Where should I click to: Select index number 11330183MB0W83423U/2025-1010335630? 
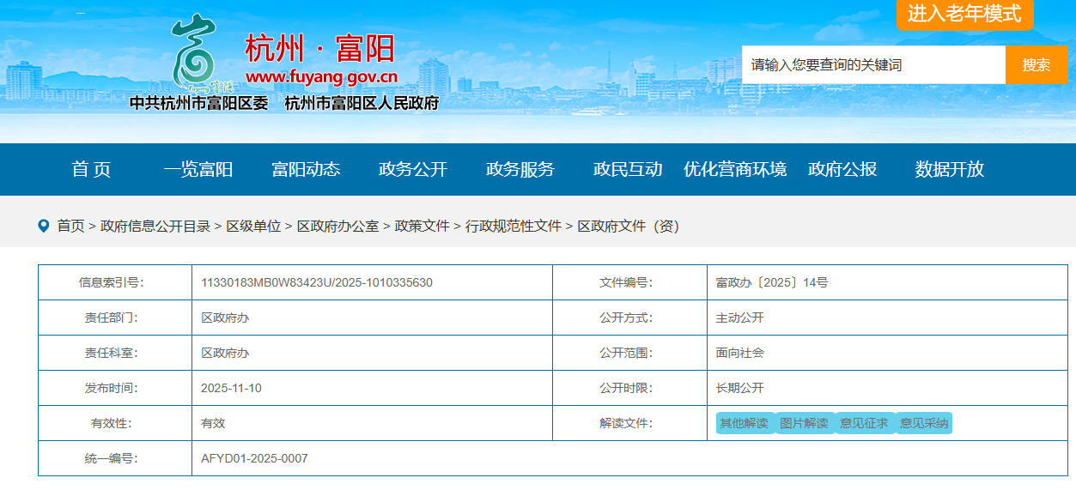tap(317, 282)
